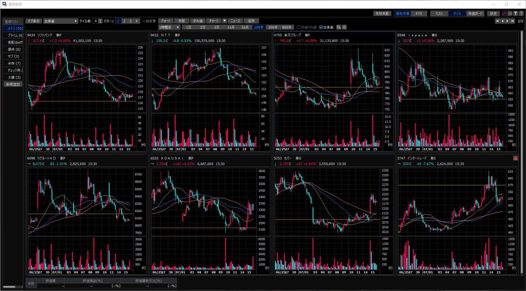Select the プライム (6) watchlist
This screenshot has width=526, height=291.
(13, 35)
